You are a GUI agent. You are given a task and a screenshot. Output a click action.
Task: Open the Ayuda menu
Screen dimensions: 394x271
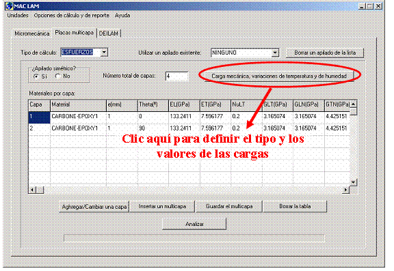122,15
